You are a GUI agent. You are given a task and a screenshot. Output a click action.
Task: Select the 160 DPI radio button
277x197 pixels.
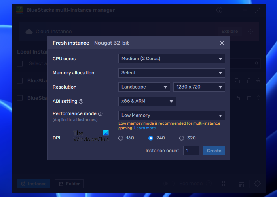(121, 138)
